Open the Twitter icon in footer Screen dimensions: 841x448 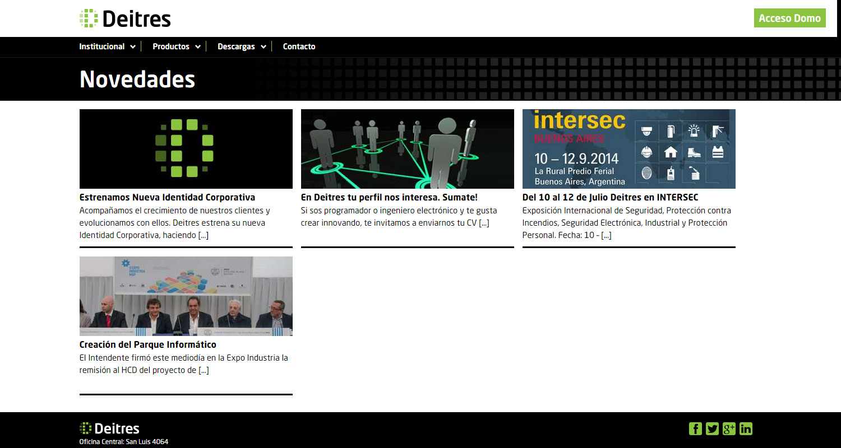(x=712, y=429)
